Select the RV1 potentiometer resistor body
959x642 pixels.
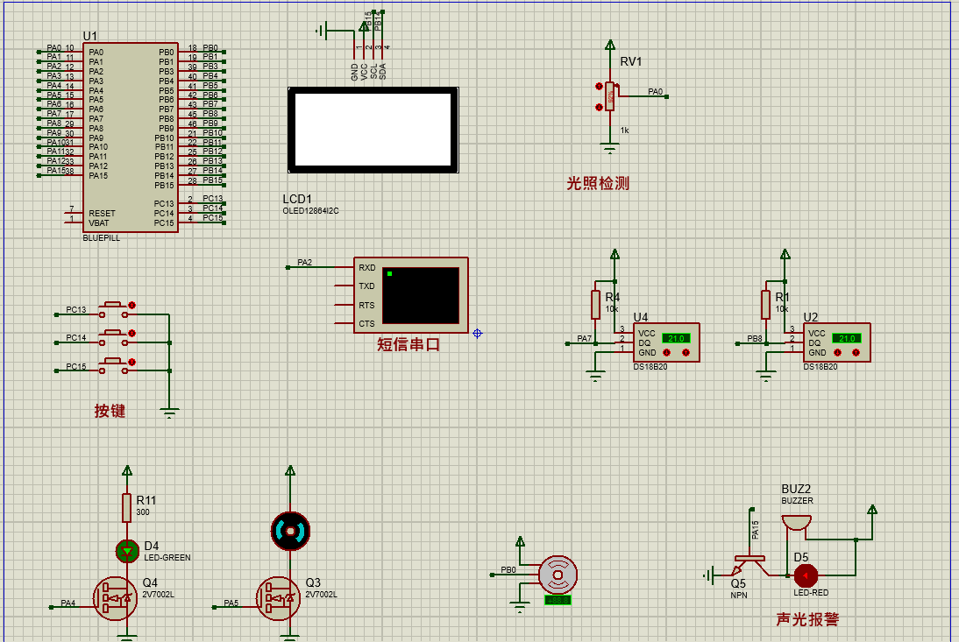pos(610,95)
